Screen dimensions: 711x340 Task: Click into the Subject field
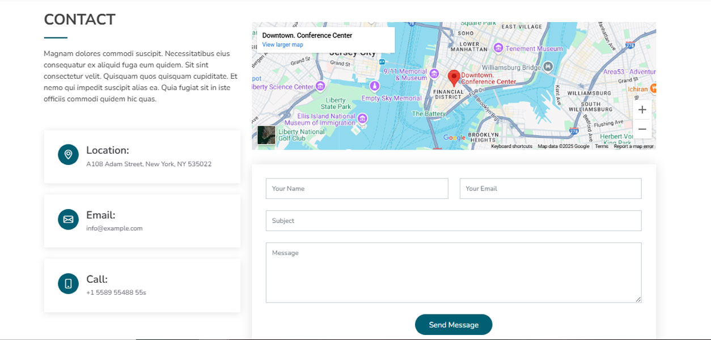[x=453, y=221]
